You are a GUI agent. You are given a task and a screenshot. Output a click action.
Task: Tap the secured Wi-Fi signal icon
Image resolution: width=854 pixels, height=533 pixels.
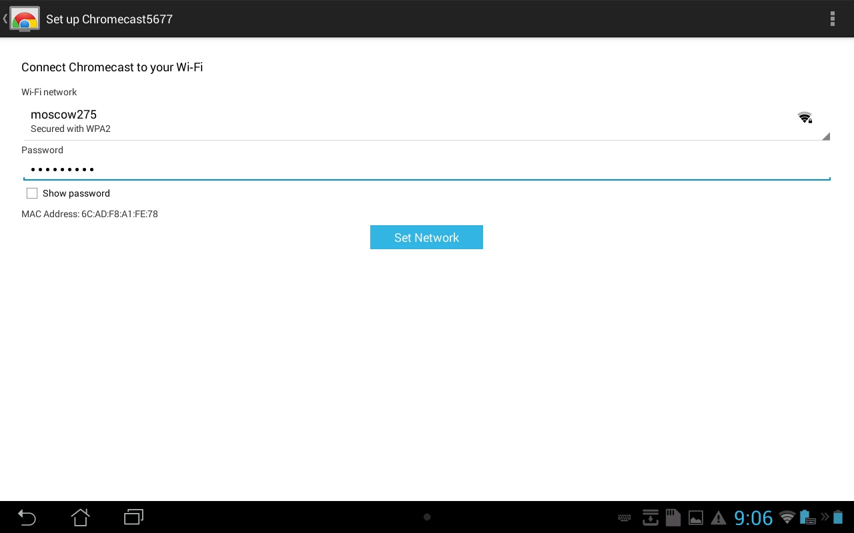click(805, 118)
